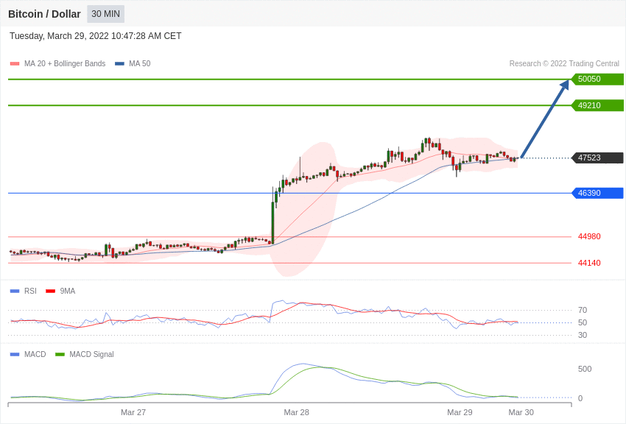The height and width of the screenshot is (424, 626).
Task: Click the Mar 27 date axis label
Action: point(133,412)
